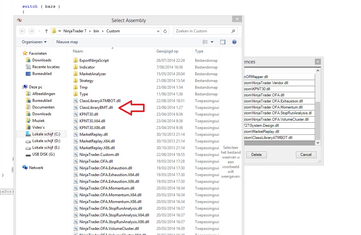Select NinjaTrader.OFA.Exhaustion.dll file
This screenshot has width=361, height=235.
[106, 168]
